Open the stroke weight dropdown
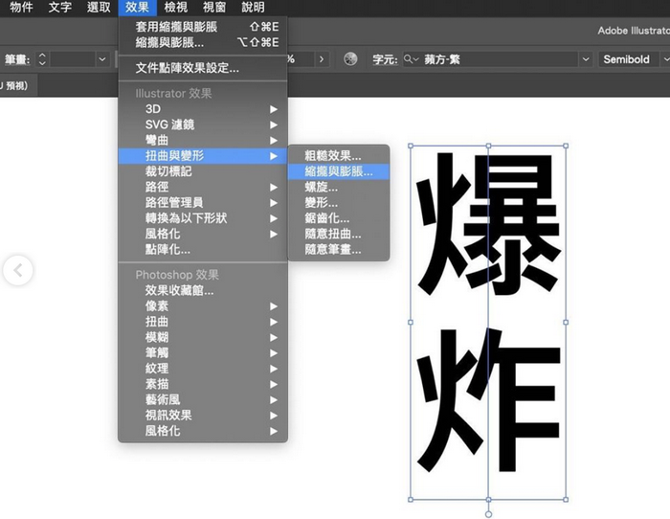The height and width of the screenshot is (519, 670). 101,59
